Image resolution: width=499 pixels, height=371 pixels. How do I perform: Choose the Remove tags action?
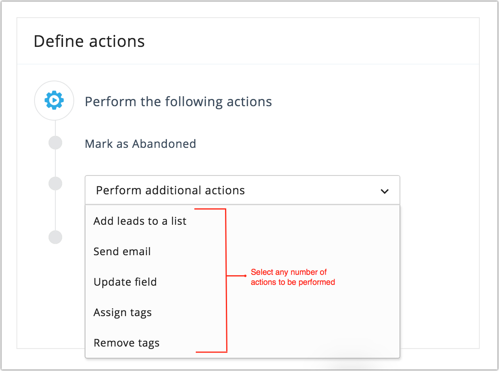127,343
